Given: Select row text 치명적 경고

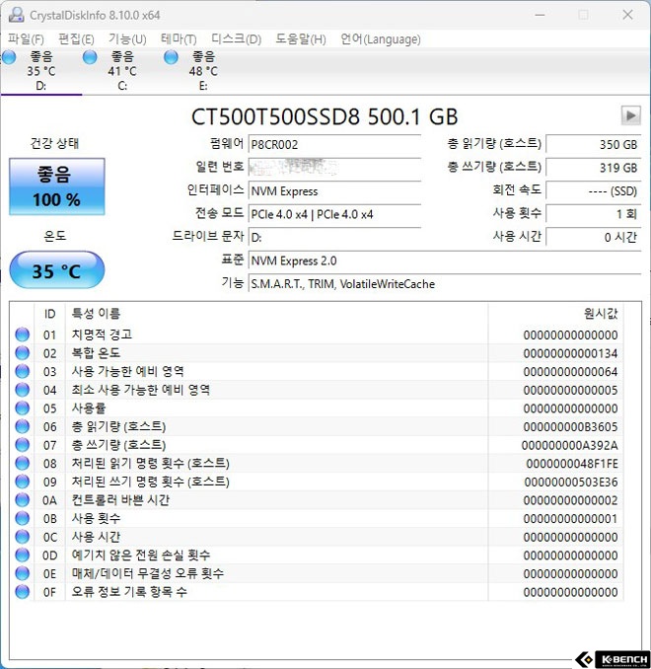Looking at the screenshot, I should [102, 334].
